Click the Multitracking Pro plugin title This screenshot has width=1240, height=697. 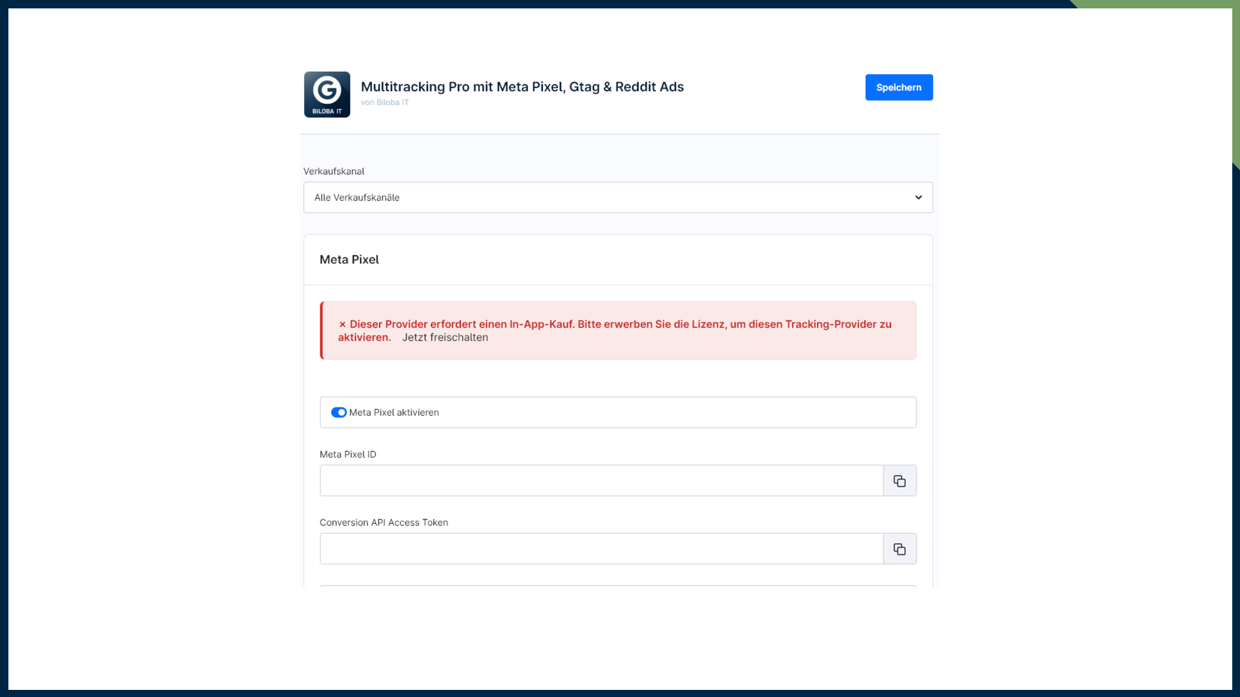coord(522,87)
